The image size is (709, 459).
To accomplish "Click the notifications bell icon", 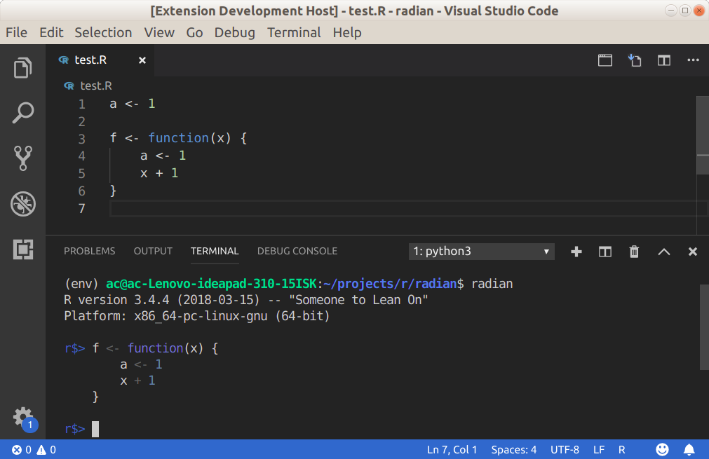I will tap(689, 449).
